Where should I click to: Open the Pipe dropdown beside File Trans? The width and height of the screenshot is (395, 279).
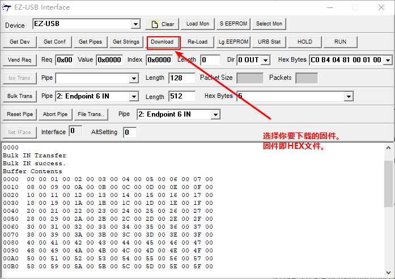pyautogui.click(x=215, y=114)
